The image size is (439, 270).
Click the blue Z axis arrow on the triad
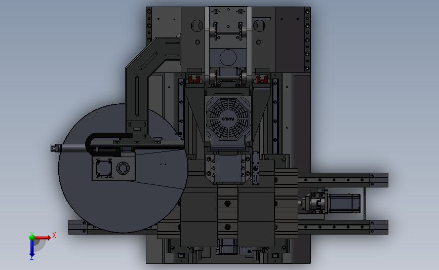[32, 249]
